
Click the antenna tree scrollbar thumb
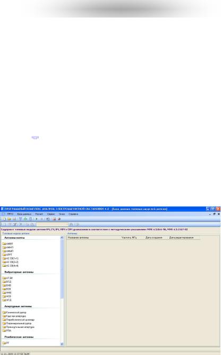pyautogui.click(x=62, y=268)
